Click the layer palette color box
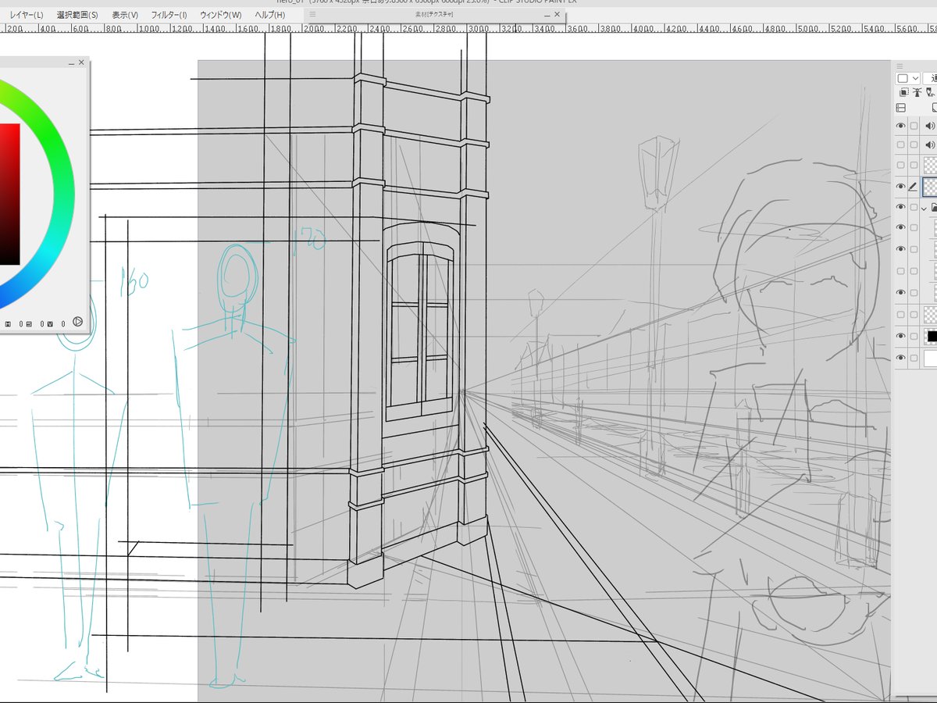The image size is (937, 703). coord(902,78)
